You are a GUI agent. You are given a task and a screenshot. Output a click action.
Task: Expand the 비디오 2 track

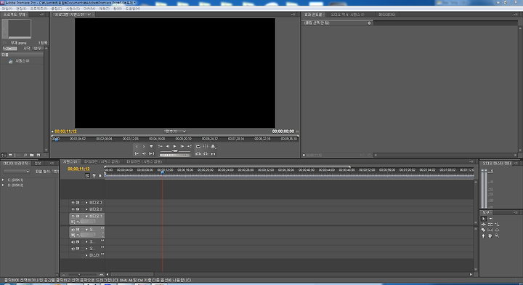click(86, 209)
